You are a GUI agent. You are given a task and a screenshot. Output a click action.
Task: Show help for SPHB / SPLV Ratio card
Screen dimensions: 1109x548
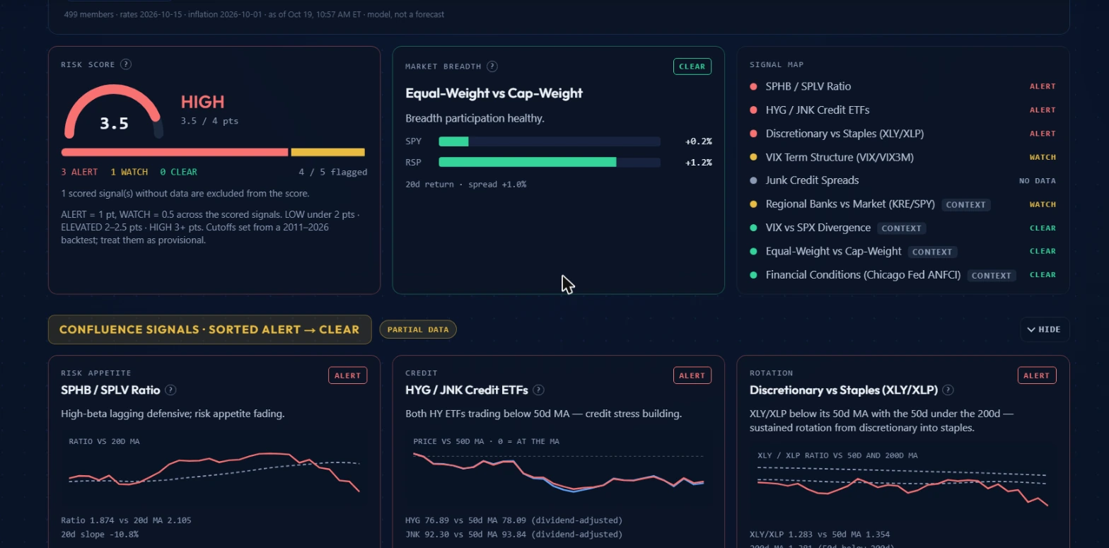[x=170, y=390]
